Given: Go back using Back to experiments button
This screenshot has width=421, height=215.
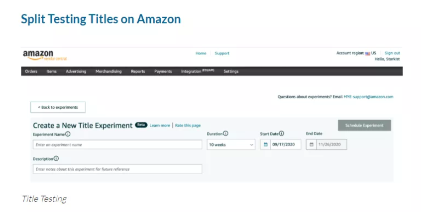Looking at the screenshot, I should (58, 107).
